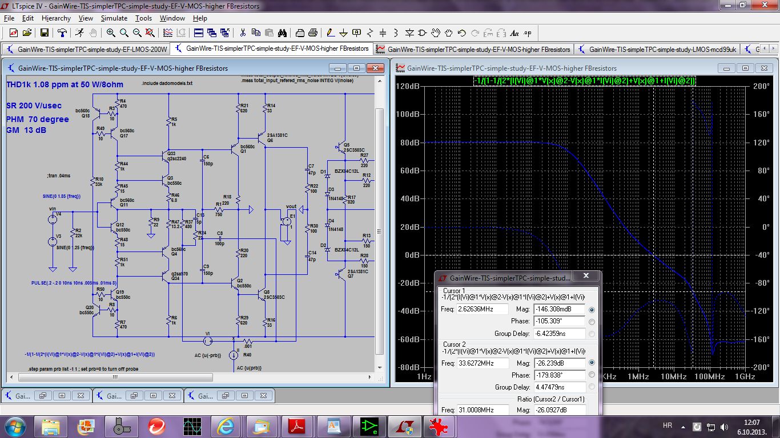Click Cursor 2 Freq field 33.6272MHz

(482, 363)
